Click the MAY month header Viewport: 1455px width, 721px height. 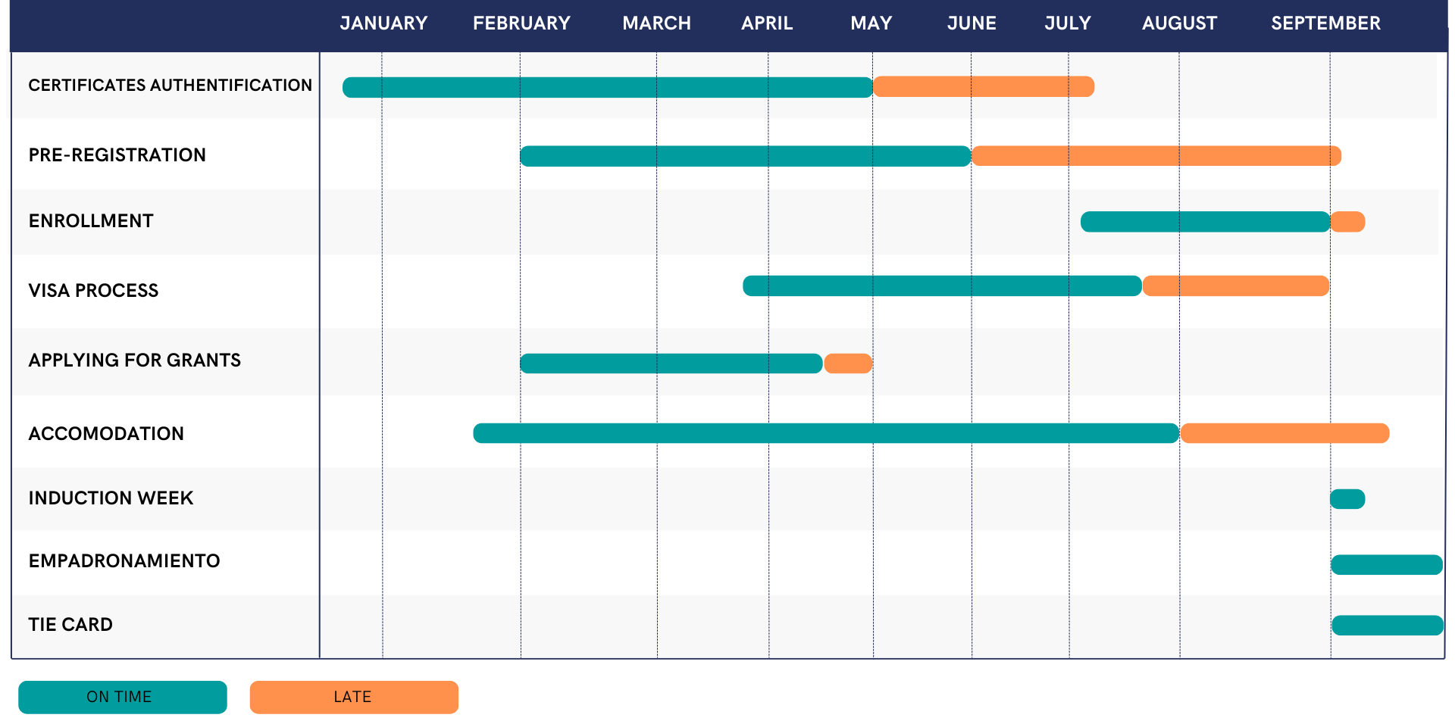[x=871, y=23]
